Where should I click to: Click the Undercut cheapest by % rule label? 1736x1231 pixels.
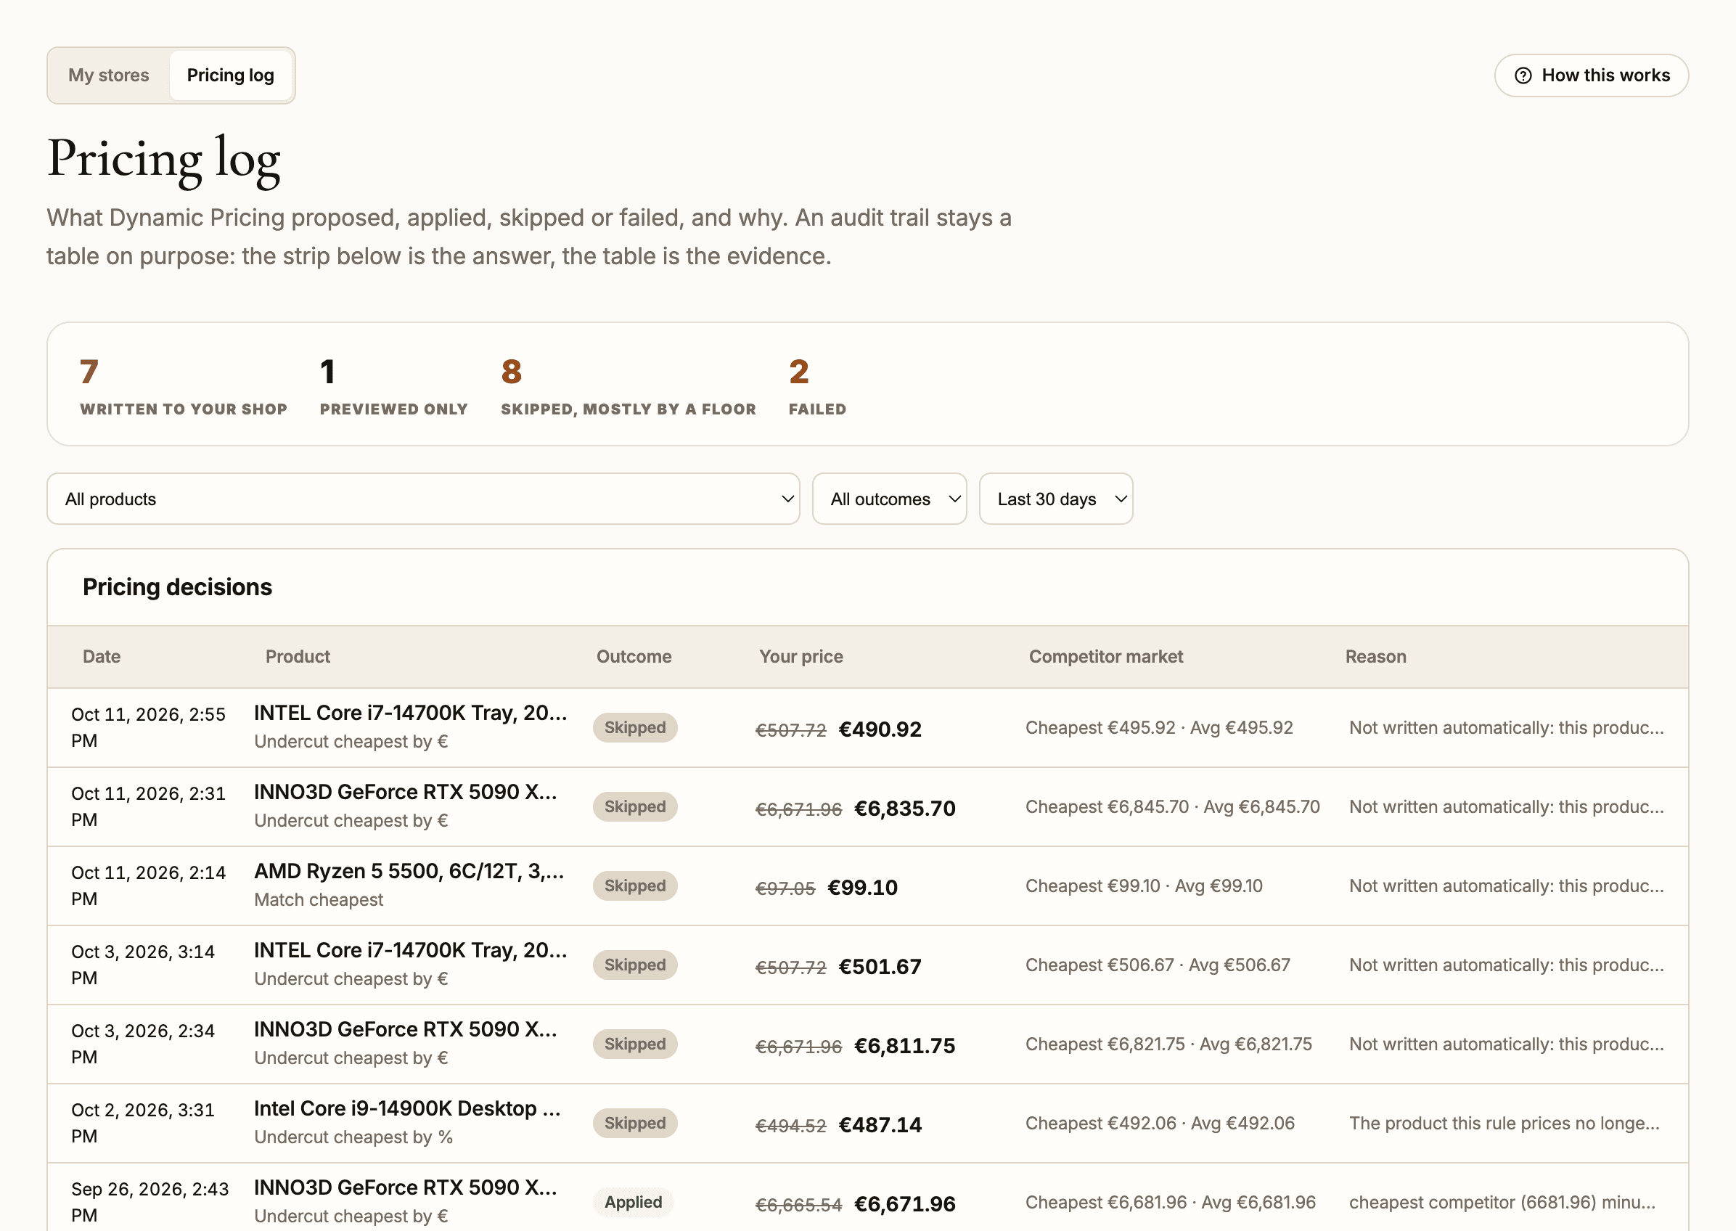[353, 1137]
